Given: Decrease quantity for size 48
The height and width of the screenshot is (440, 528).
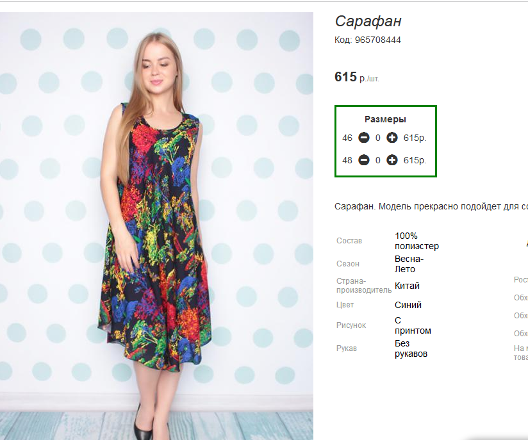Looking at the screenshot, I should tap(364, 160).
